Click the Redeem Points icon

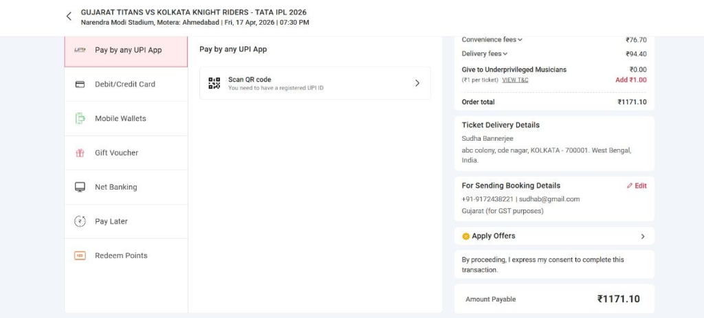[x=80, y=255]
